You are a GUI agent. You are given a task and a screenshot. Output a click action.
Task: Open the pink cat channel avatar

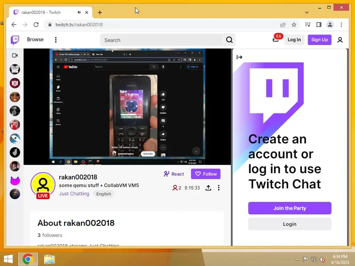[x=15, y=180]
